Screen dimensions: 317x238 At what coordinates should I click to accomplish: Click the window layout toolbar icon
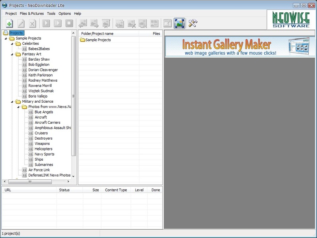coord(167,23)
